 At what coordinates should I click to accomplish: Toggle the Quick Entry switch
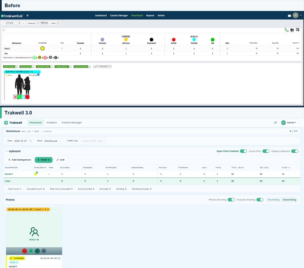pos(266,151)
